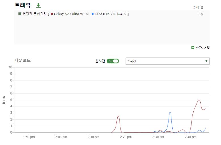Click the 전체 remove-all X icon
221x145 pixels.
click(x=202, y=7)
